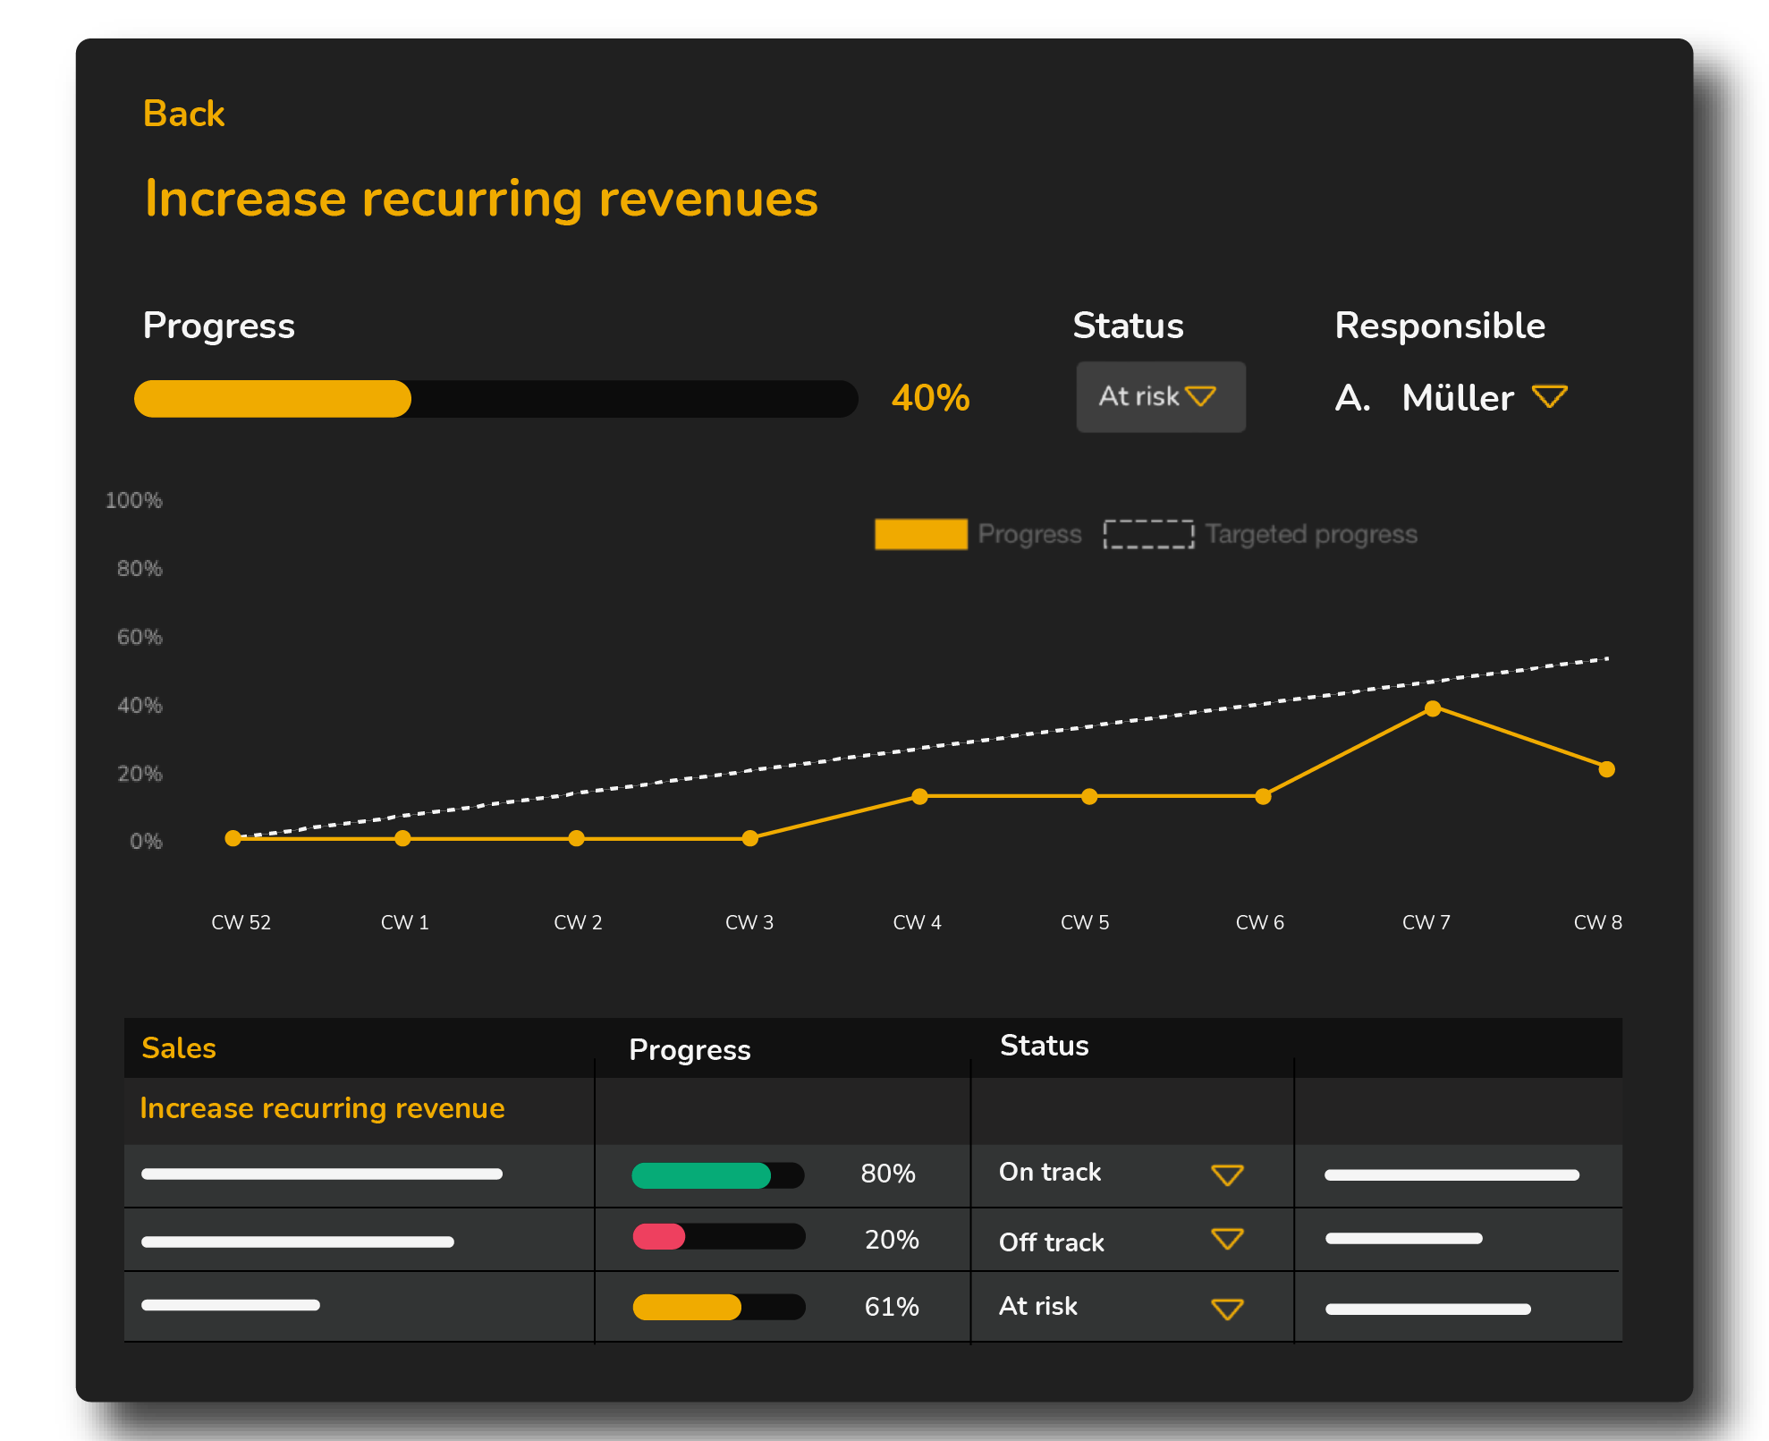Screen dimensions: 1769x1441
Task: Click the Sales table header
Action: tap(178, 1047)
